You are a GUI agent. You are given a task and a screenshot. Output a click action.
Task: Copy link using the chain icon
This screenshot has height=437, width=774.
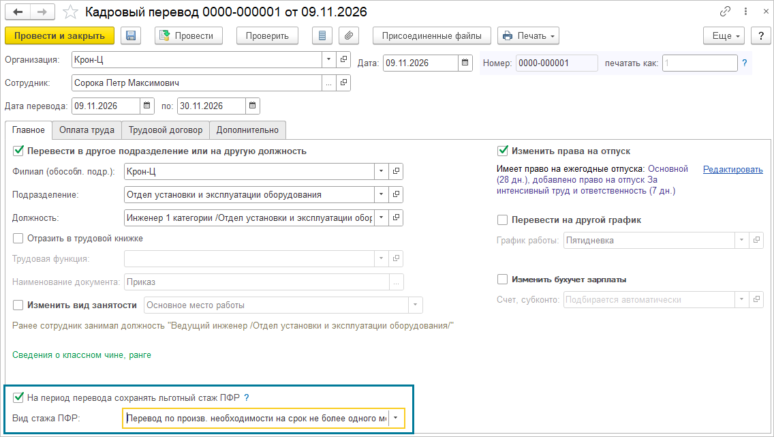pyautogui.click(x=725, y=12)
